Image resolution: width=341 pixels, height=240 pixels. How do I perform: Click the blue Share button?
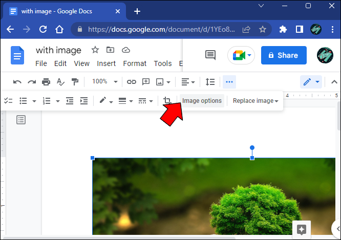(284, 55)
